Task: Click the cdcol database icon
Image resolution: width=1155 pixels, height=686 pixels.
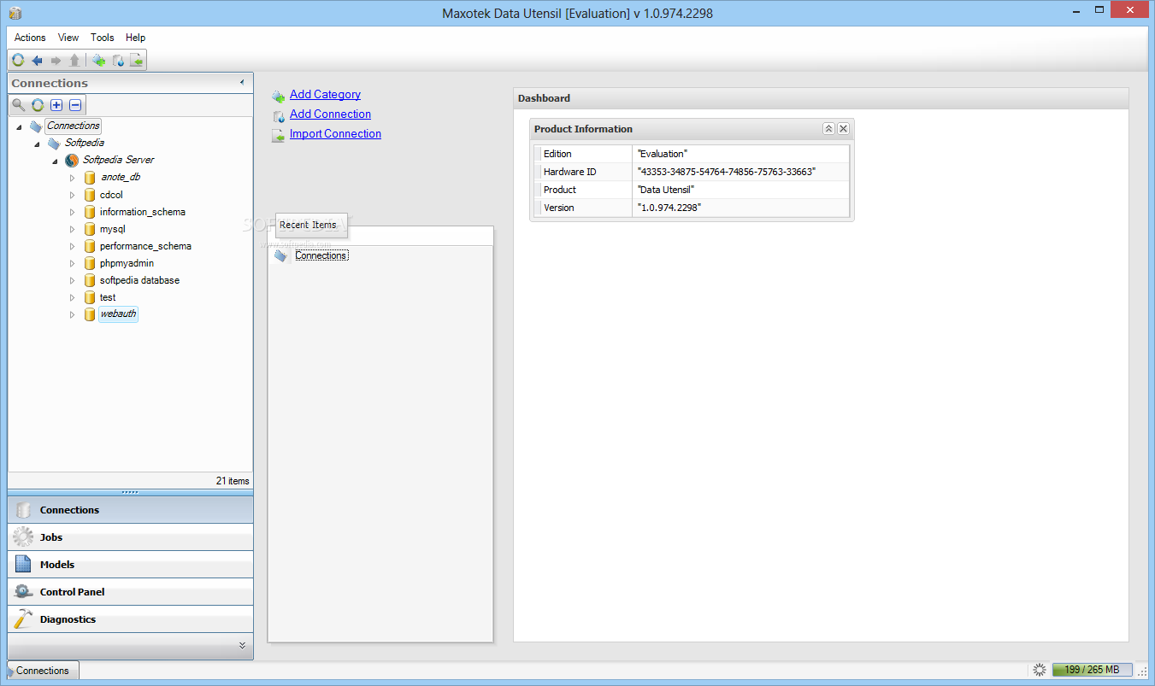Action: (x=90, y=195)
